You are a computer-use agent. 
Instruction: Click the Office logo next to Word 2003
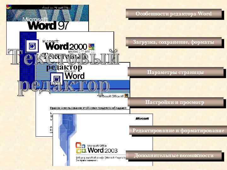[80, 148]
